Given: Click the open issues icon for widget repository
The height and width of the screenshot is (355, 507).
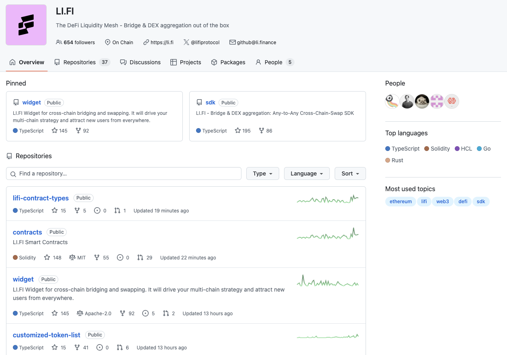Looking at the screenshot, I should 145,313.
